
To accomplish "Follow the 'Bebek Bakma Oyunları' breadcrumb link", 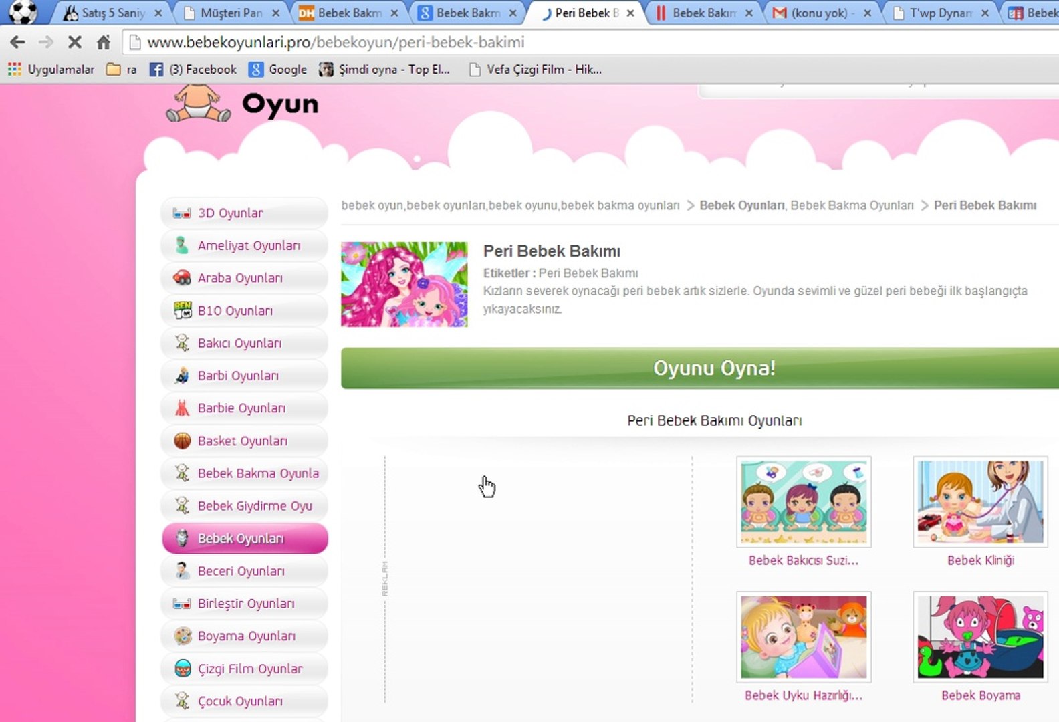I will [x=852, y=205].
